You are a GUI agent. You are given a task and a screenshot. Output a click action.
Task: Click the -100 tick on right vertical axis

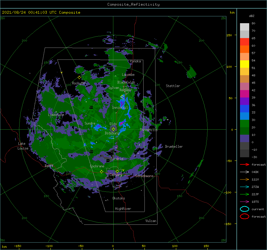tap(227, 192)
